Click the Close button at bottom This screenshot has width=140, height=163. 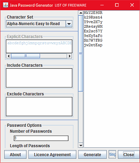pos(129,155)
